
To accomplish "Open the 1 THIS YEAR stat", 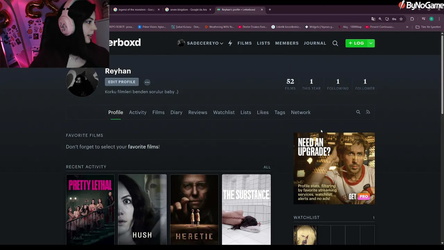I will click(x=311, y=84).
